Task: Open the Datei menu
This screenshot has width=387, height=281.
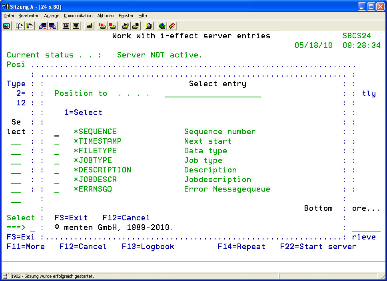Action: coord(8,16)
